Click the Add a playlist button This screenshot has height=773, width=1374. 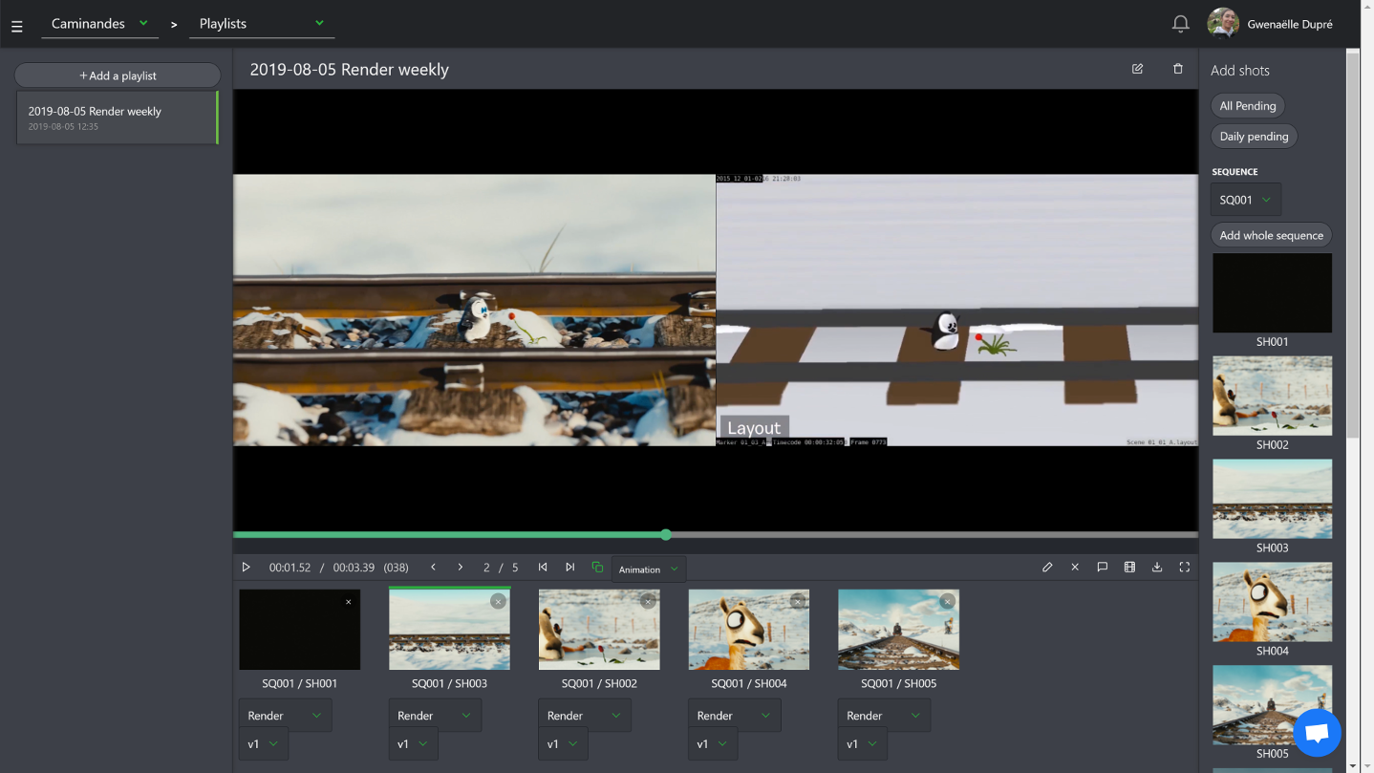click(x=118, y=75)
